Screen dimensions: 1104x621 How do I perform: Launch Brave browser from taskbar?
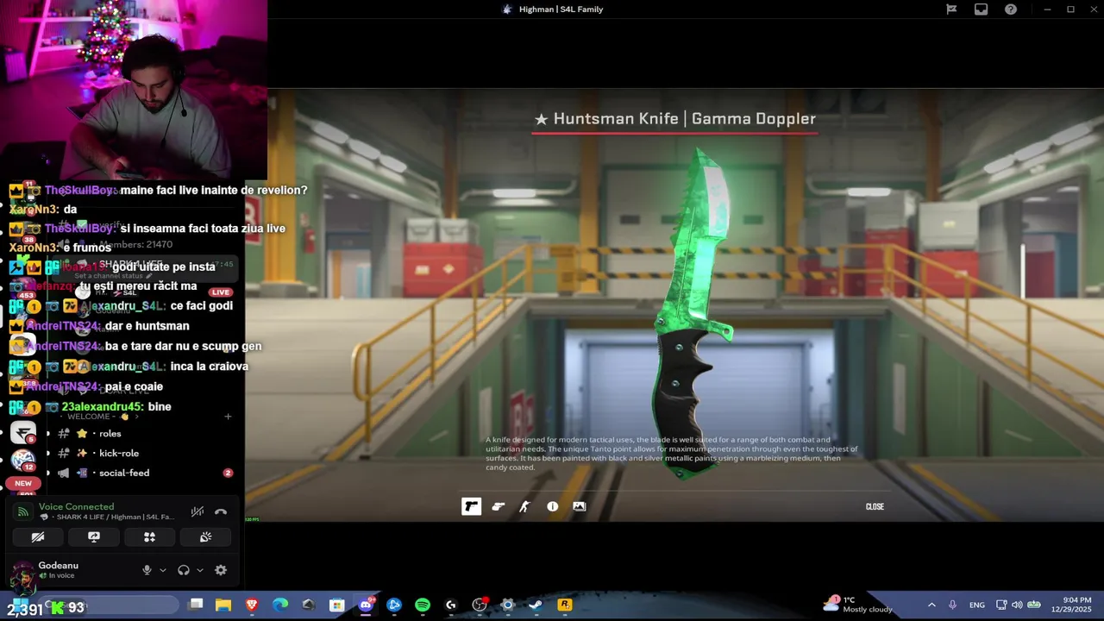pos(252,605)
